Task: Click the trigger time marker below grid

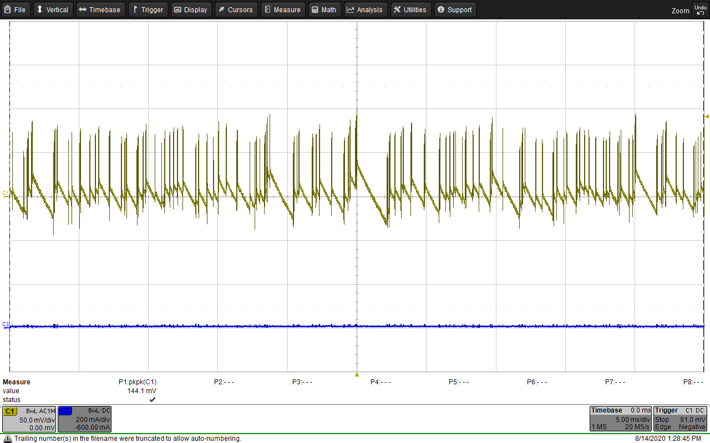Action: coord(357,375)
